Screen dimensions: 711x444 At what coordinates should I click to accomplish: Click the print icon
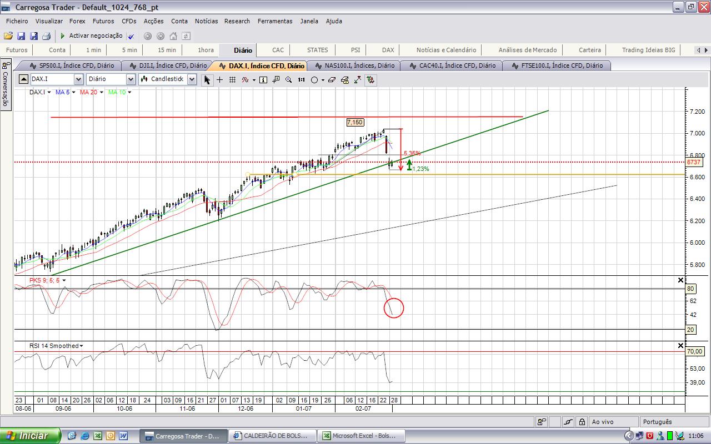(x=46, y=36)
